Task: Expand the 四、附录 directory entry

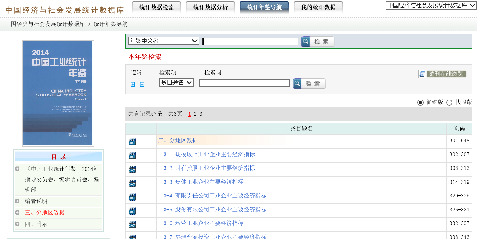Action: [x=17, y=224]
